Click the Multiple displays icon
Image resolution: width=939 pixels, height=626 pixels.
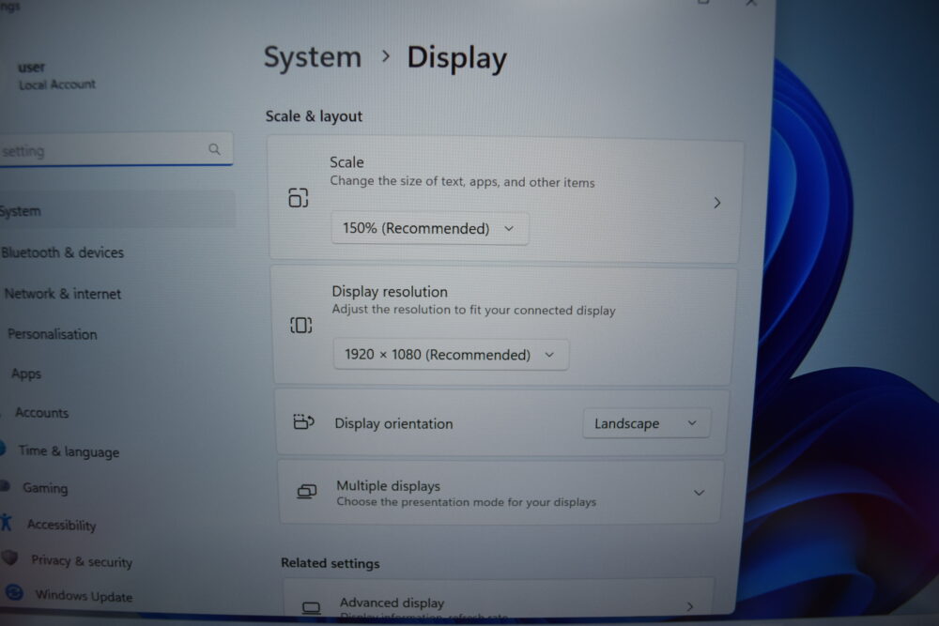coord(307,492)
